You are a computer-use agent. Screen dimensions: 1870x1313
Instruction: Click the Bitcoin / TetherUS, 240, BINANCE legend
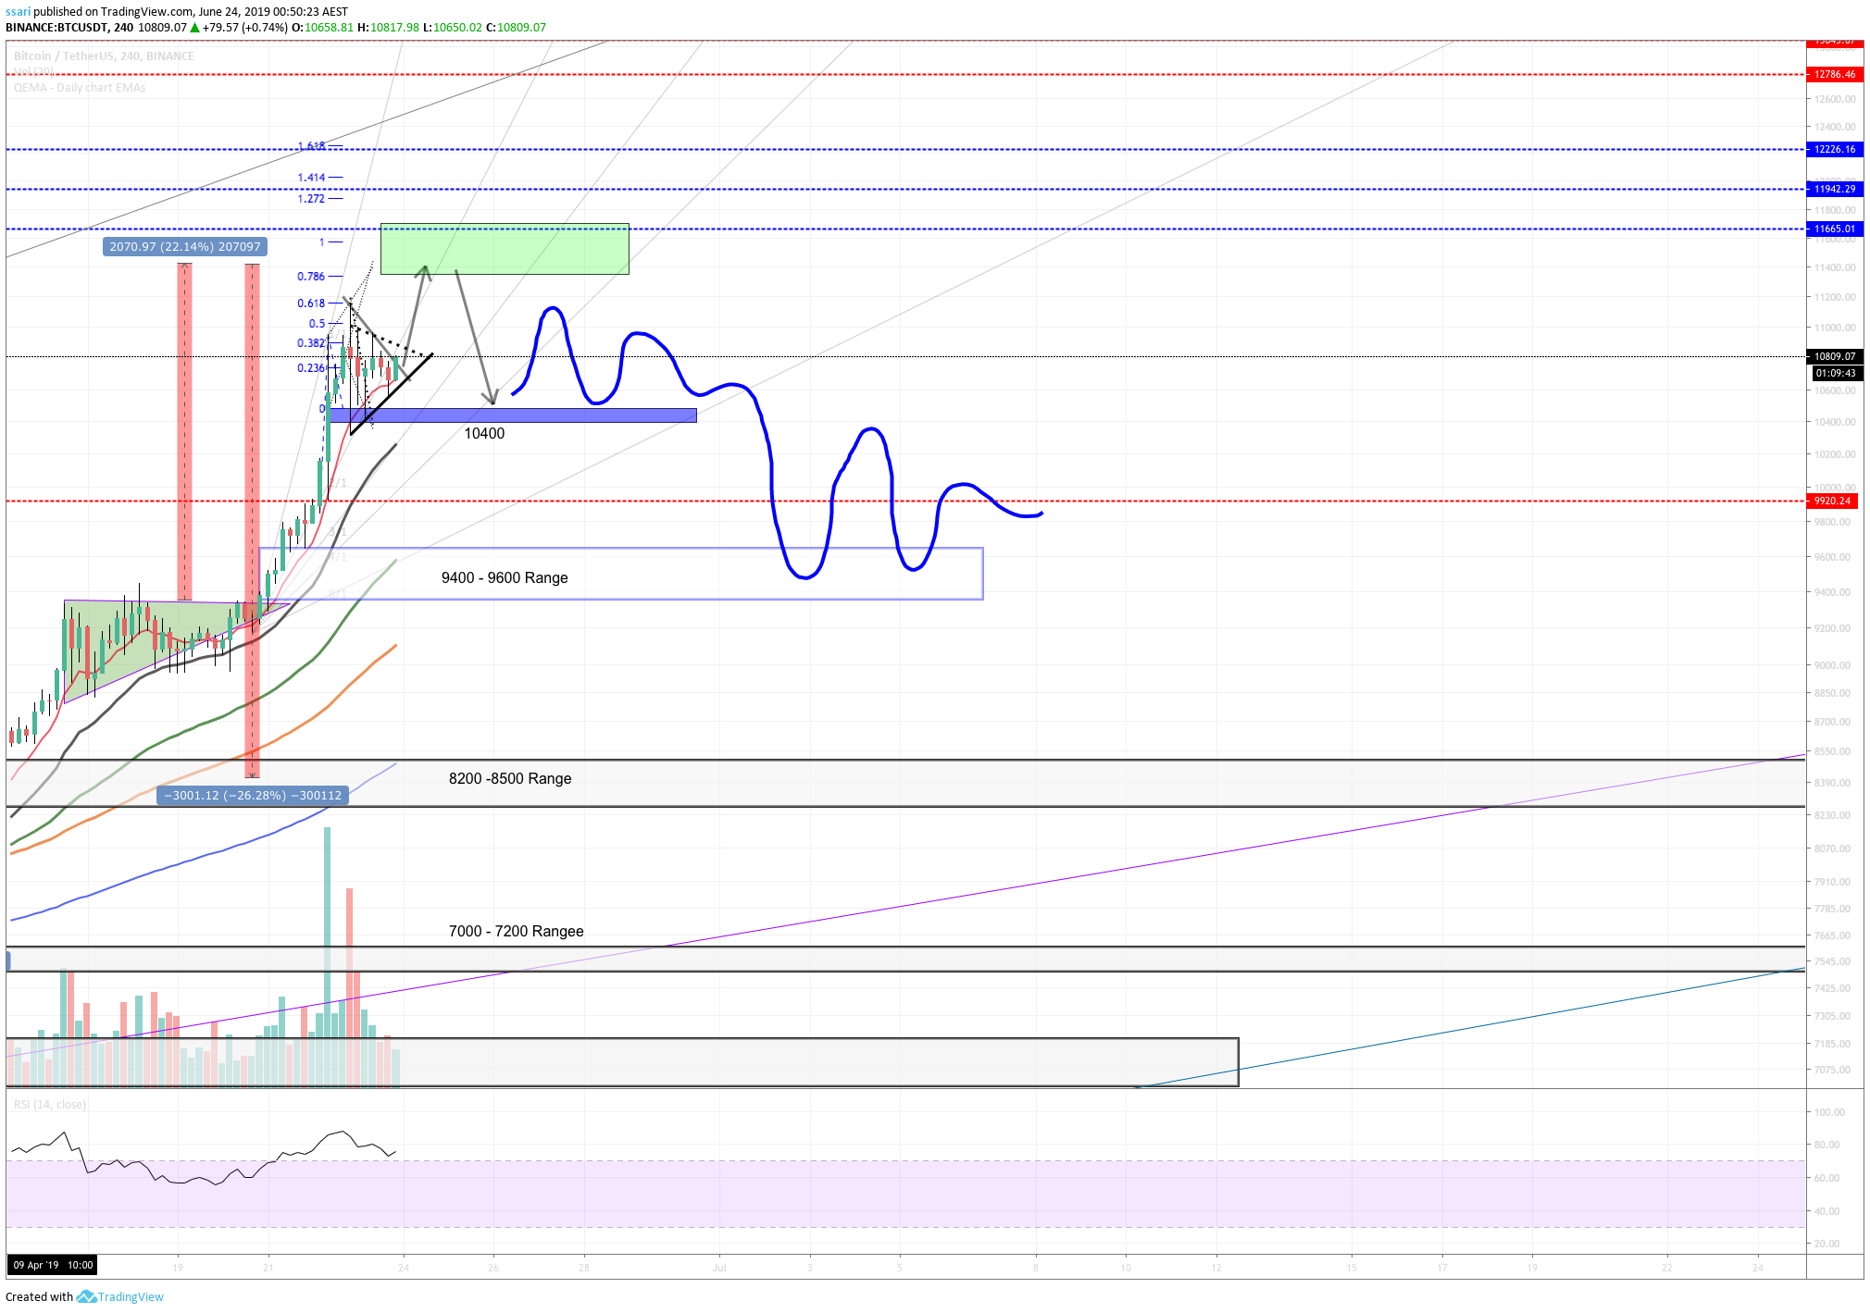[104, 56]
